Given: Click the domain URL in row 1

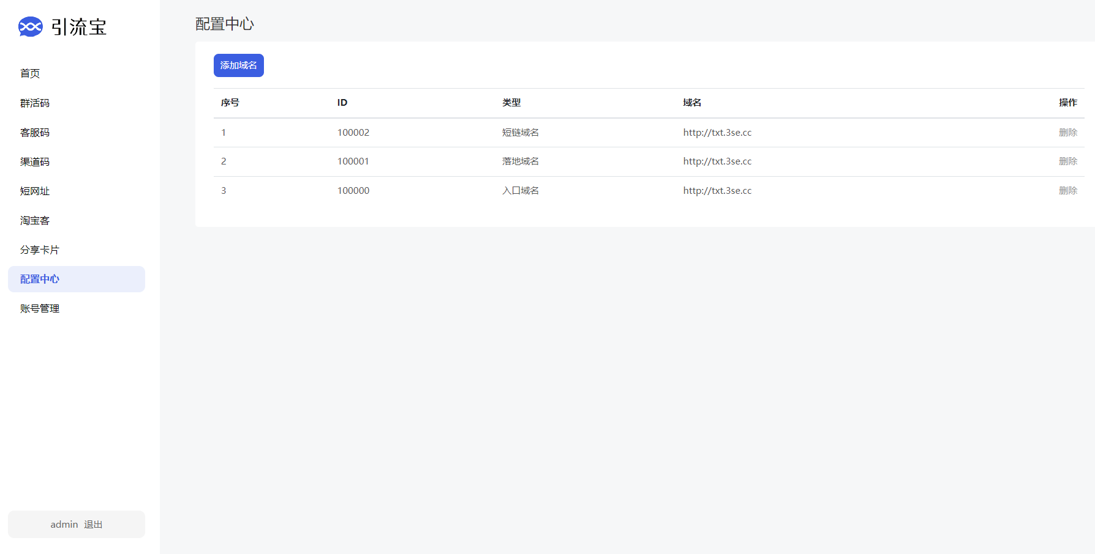Looking at the screenshot, I should tap(717, 132).
